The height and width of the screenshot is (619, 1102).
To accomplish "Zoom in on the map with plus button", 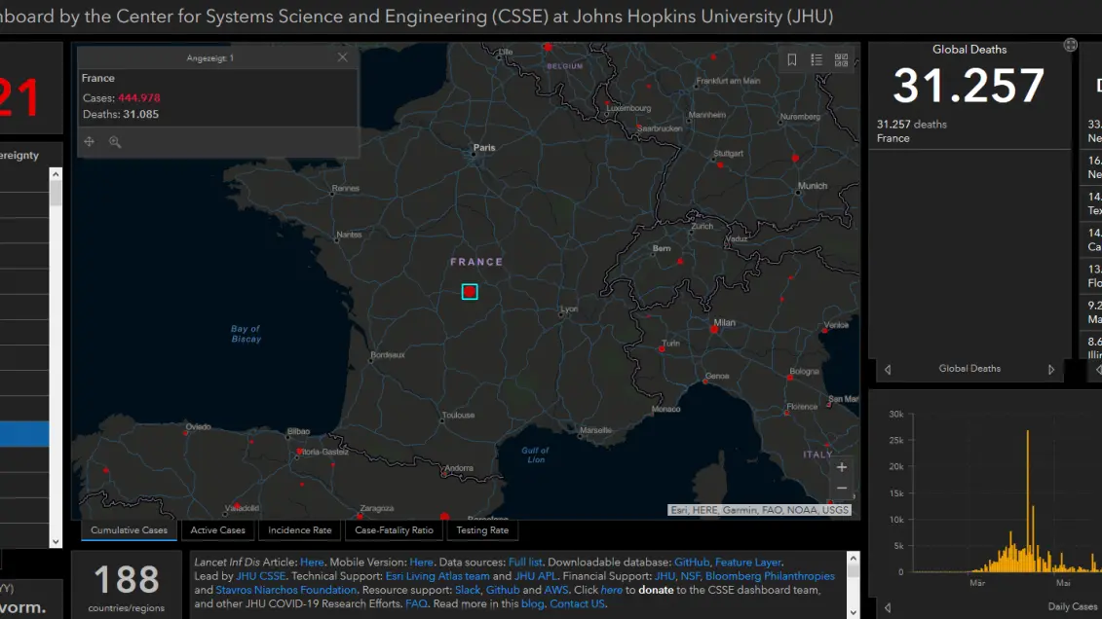I will (x=842, y=468).
